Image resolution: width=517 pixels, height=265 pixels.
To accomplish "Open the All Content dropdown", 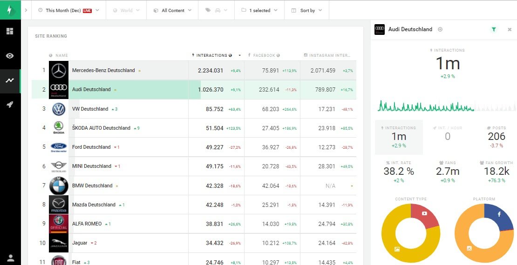I will pyautogui.click(x=172, y=10).
